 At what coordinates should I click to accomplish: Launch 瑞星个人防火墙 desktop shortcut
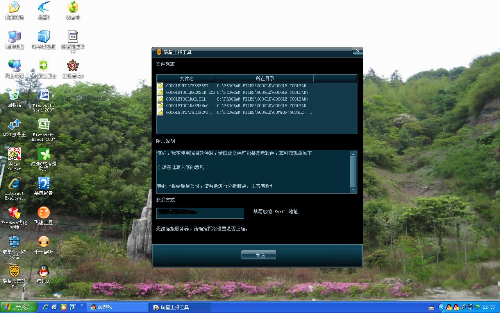pyautogui.click(x=14, y=247)
